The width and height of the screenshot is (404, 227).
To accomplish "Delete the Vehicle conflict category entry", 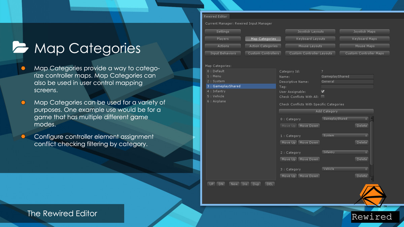I will click(x=362, y=176).
